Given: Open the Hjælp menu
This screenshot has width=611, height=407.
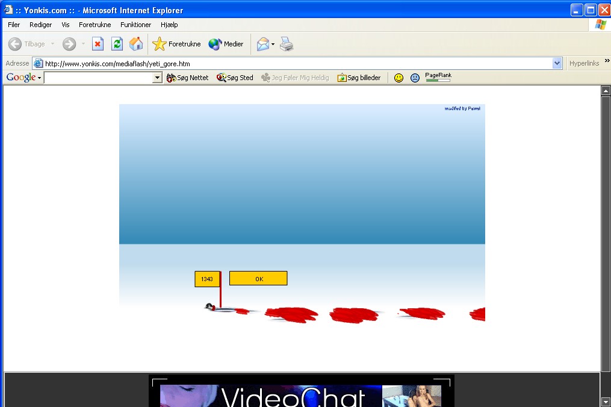Looking at the screenshot, I should point(169,25).
